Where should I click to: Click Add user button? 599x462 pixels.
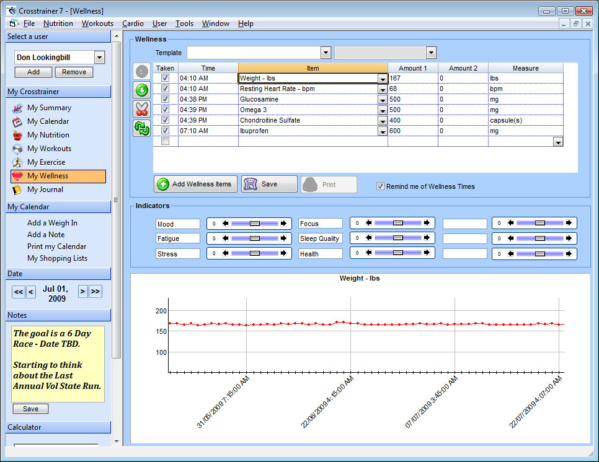33,72
